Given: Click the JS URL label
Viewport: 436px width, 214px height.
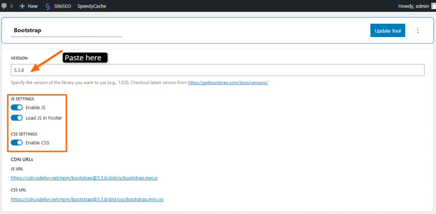Looking at the screenshot, I should 17,169.
